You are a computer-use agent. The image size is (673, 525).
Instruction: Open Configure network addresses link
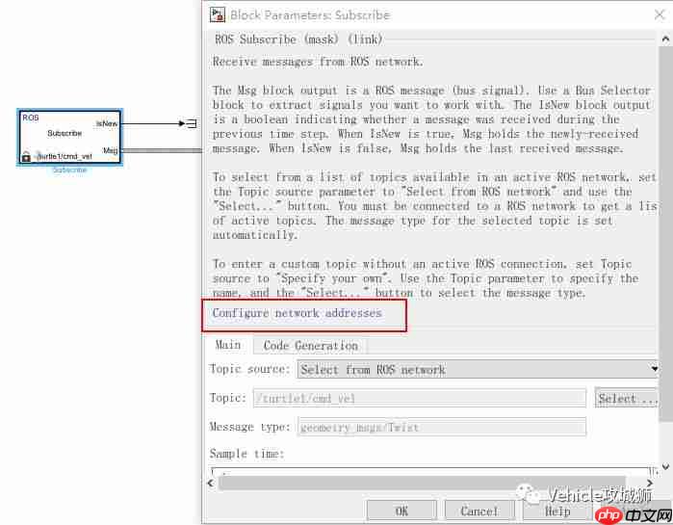297,313
